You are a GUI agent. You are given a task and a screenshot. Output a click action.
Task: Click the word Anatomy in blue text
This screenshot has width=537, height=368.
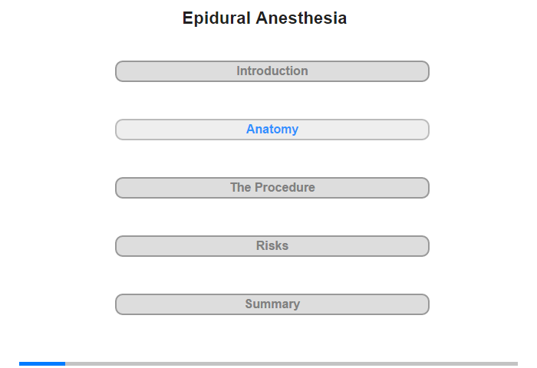tap(272, 130)
